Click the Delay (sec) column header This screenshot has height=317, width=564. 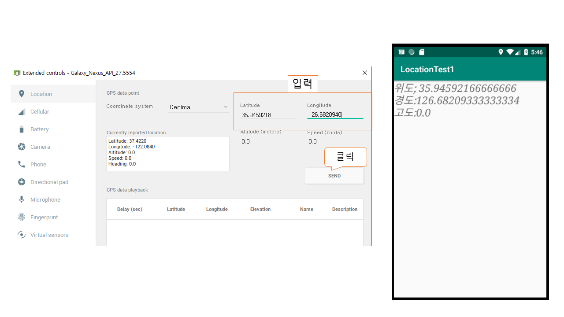[130, 209]
